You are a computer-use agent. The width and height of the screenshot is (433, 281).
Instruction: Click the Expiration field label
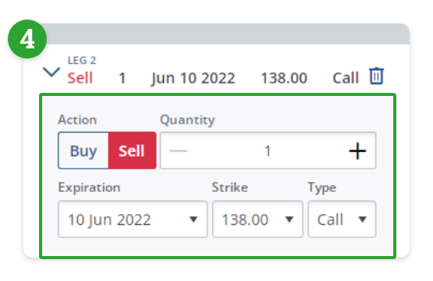pyautogui.click(x=89, y=188)
